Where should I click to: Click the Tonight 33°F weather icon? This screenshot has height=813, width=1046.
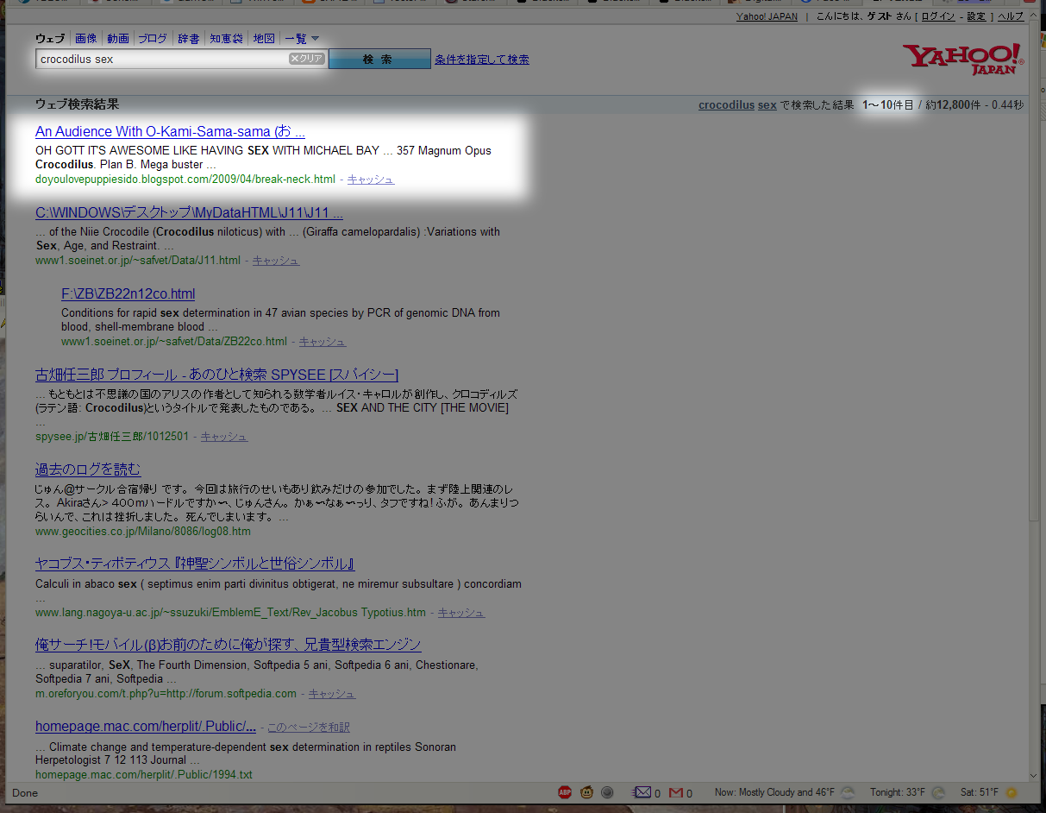click(938, 792)
